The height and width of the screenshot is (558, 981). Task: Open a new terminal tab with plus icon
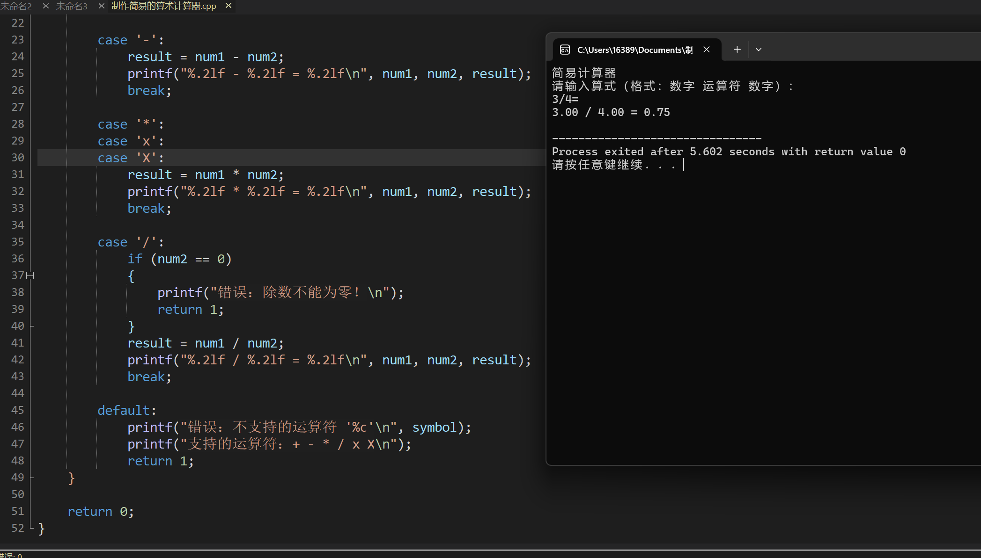pos(737,50)
